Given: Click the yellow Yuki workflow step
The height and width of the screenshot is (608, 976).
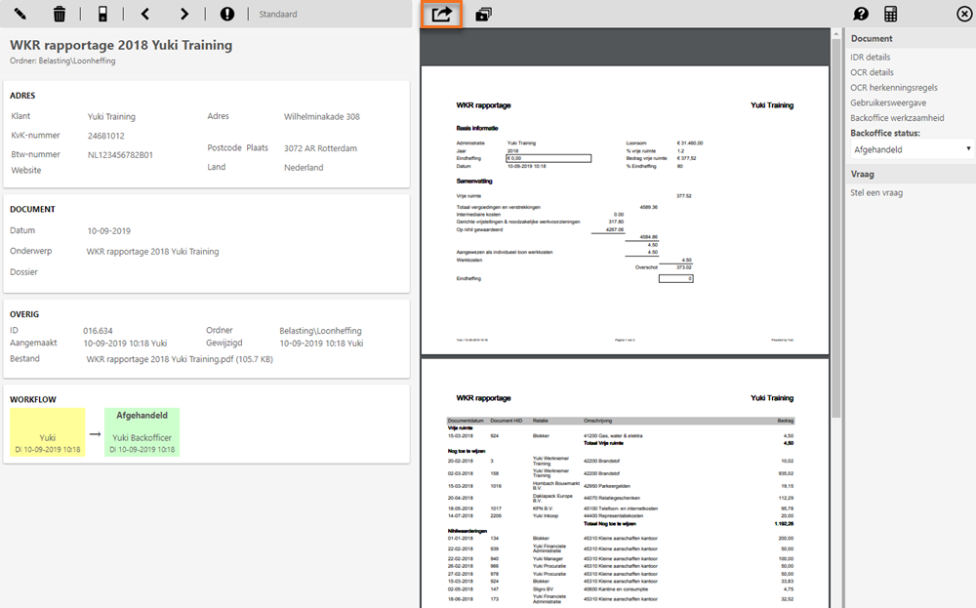Looking at the screenshot, I should click(47, 432).
